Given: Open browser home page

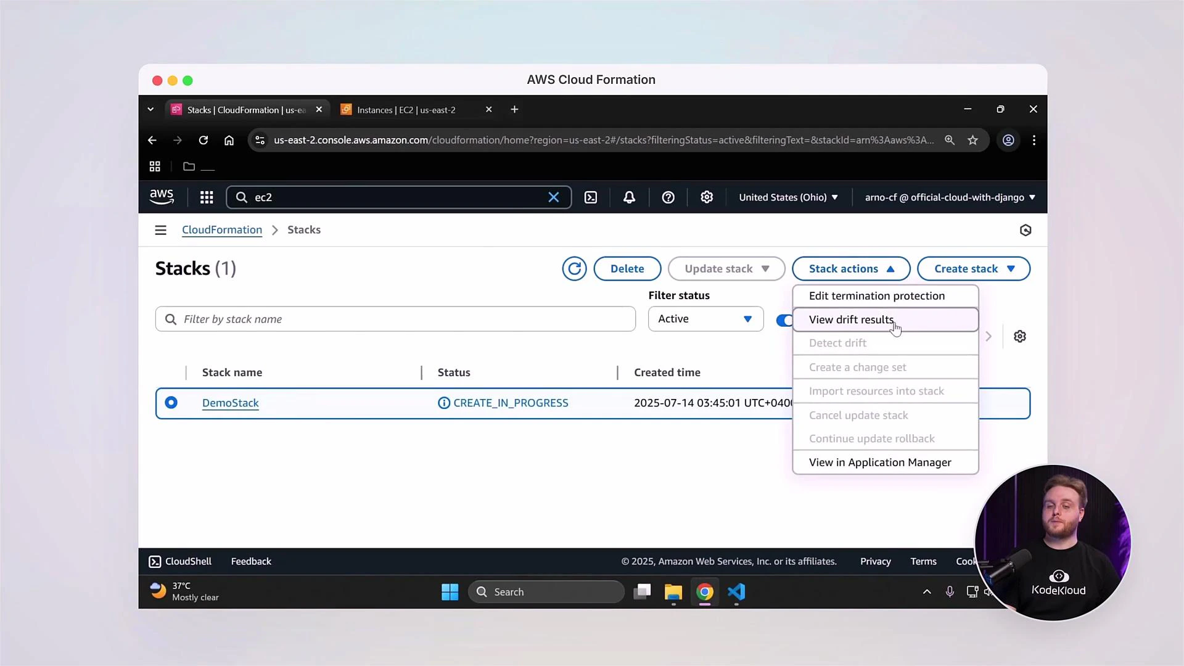Looking at the screenshot, I should pos(229,140).
